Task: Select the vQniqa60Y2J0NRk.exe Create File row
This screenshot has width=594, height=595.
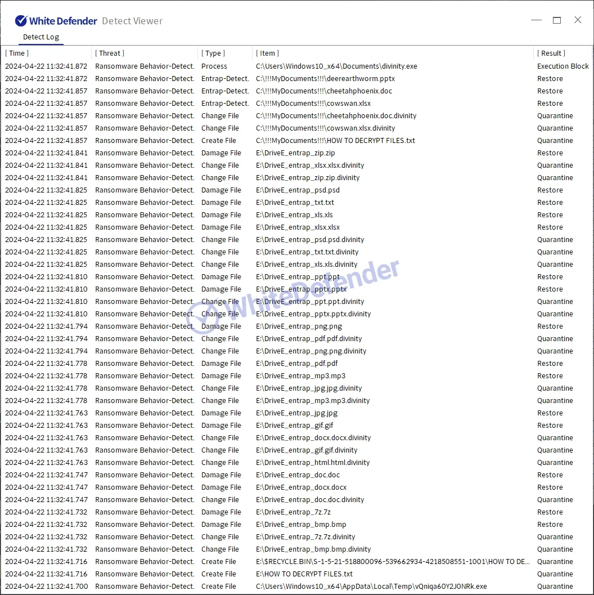Action: click(371, 587)
